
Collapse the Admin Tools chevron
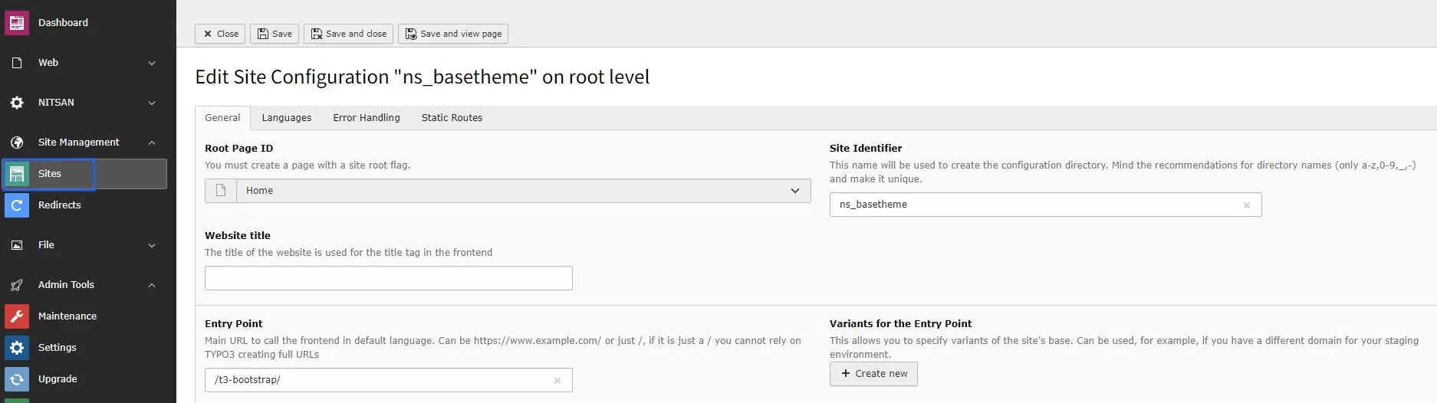click(x=152, y=285)
